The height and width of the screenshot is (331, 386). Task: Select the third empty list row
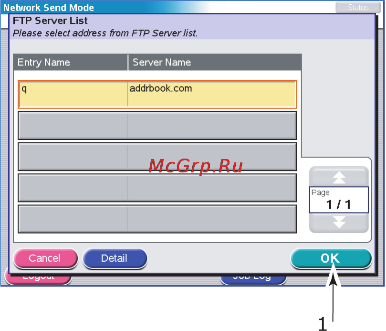pos(157,157)
